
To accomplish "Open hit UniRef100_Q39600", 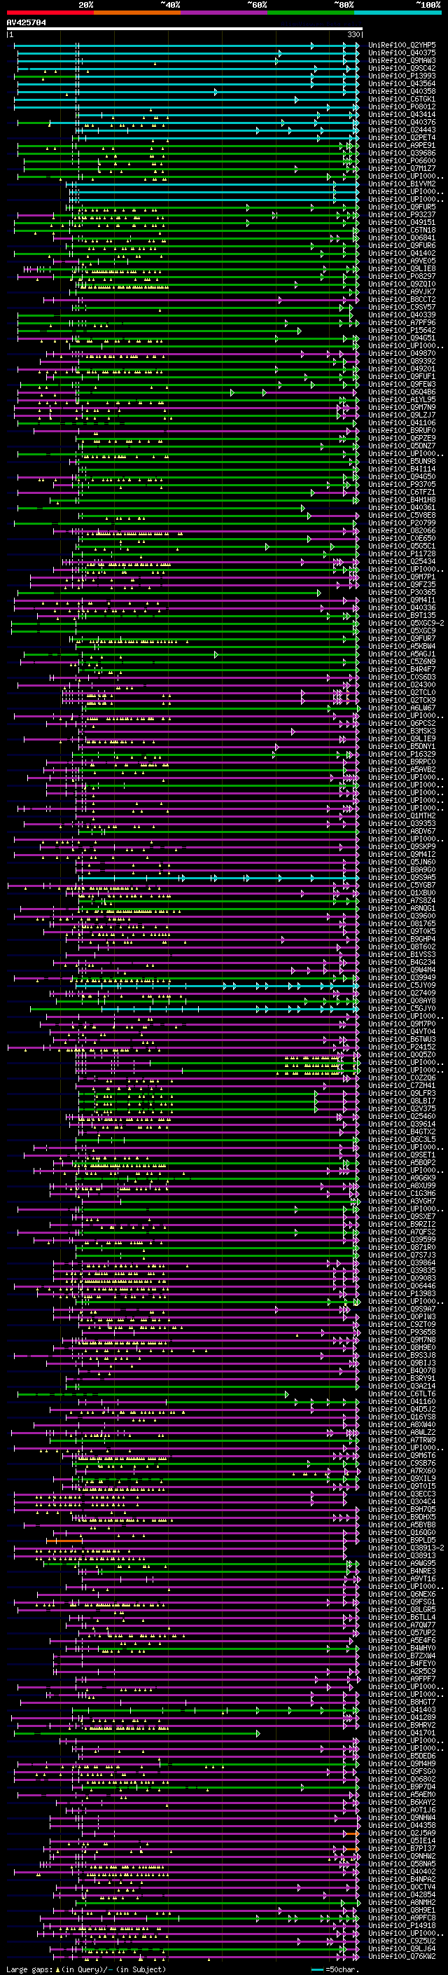I will [x=402, y=916].
